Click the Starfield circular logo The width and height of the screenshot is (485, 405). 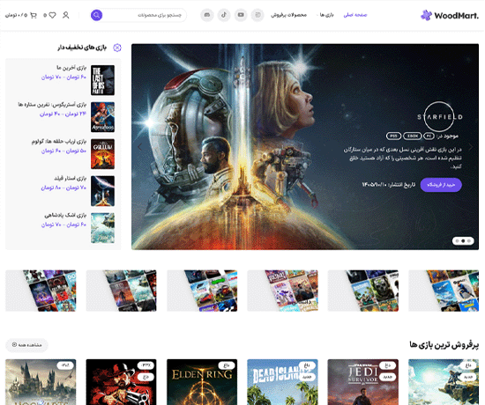pos(439,117)
